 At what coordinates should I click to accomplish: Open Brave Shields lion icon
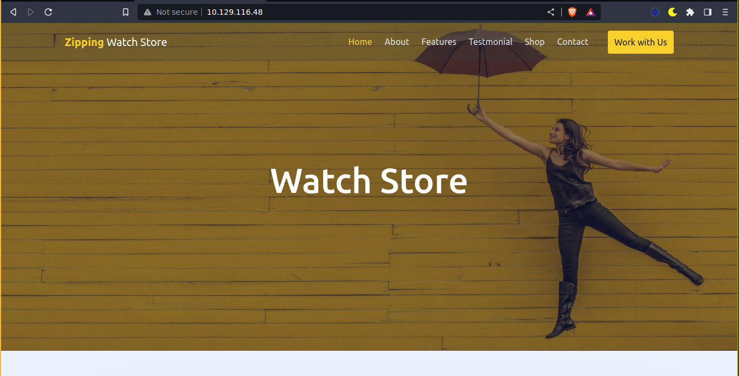pos(572,12)
